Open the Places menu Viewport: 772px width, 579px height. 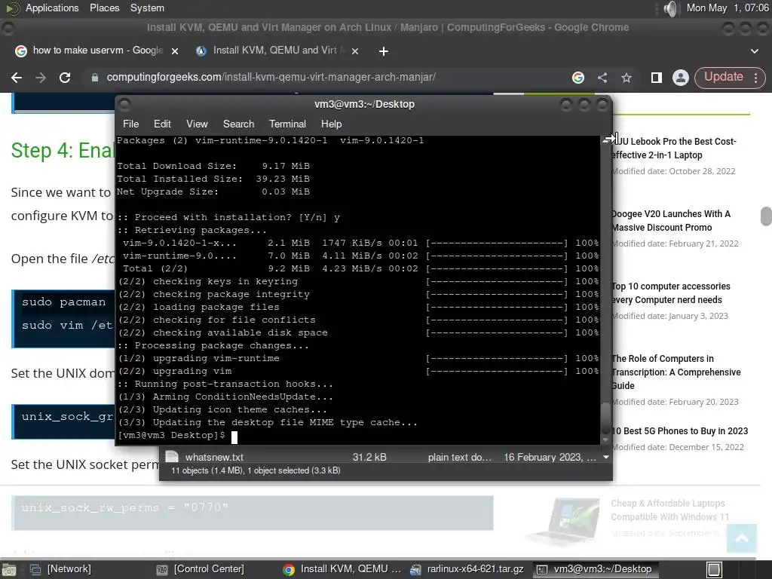pos(104,8)
